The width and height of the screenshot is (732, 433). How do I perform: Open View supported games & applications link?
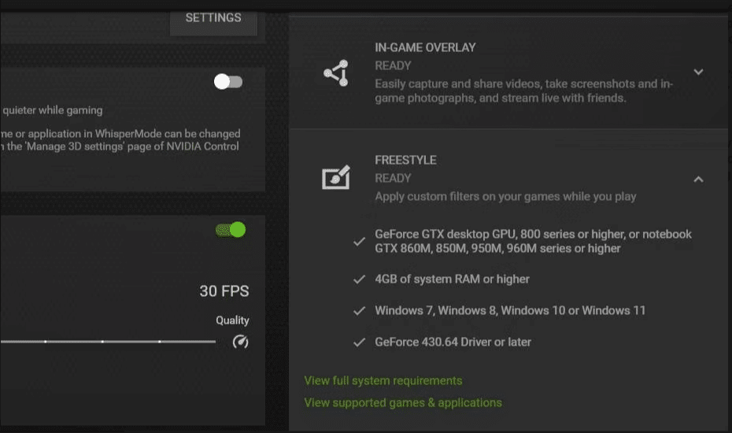403,402
